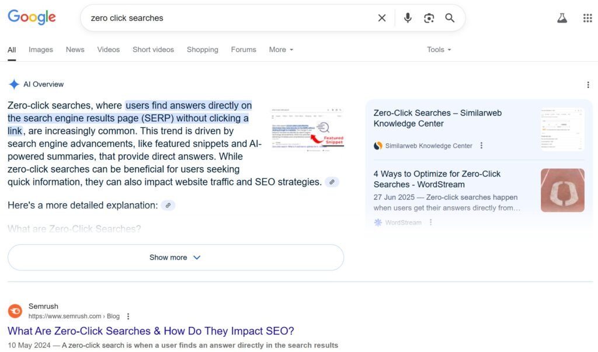This screenshot has width=598, height=352.
Task: Click the highlighted 'users find answers directly on' text
Action: coord(189,105)
